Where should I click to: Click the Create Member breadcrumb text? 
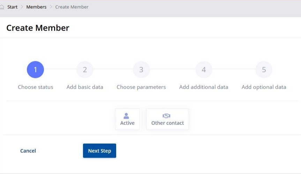coord(72,7)
